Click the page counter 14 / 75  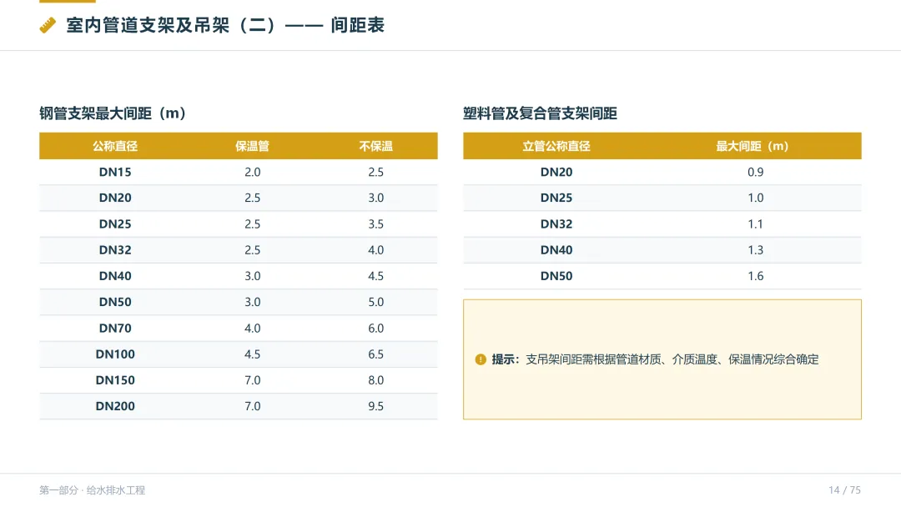pyautogui.click(x=844, y=490)
